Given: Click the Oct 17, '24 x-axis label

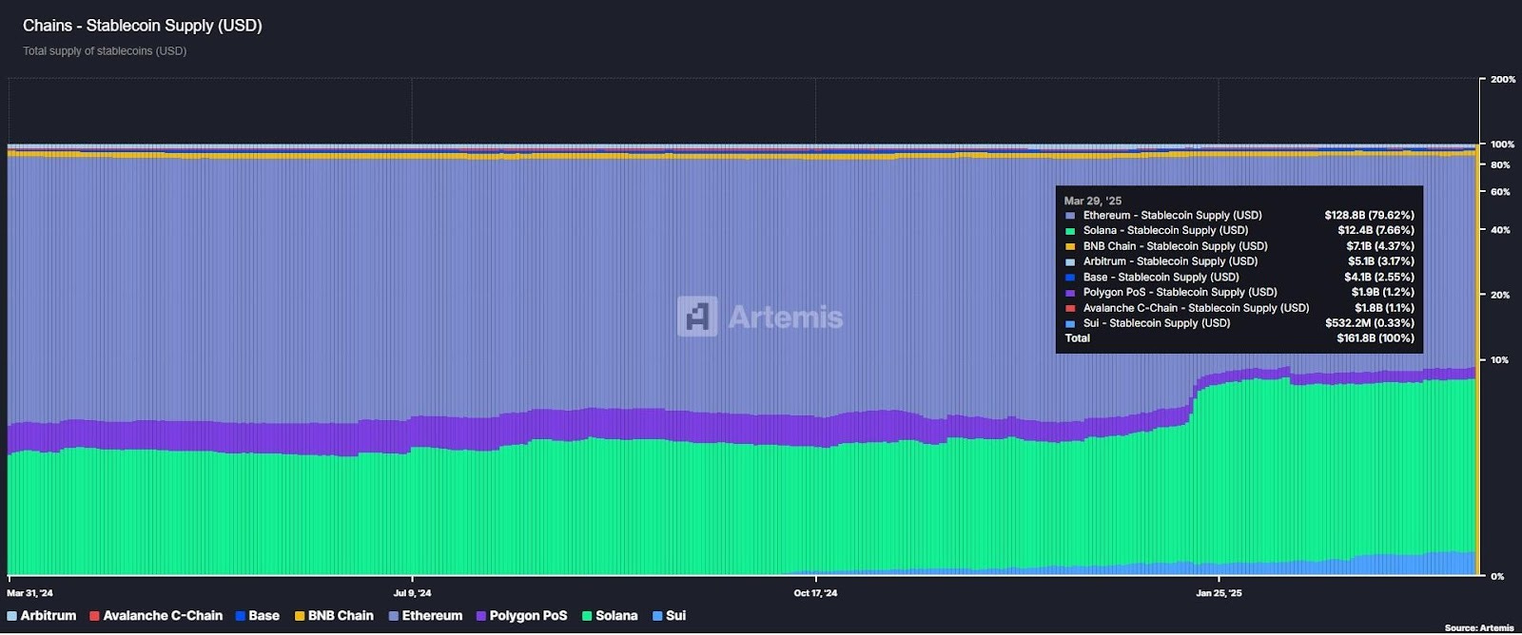Looking at the screenshot, I should coord(815,593).
